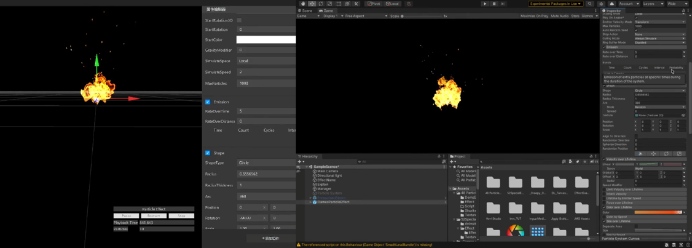692x248 pixels.
Task: Expand FlamesParticleEffect in Hierarchy
Action: (311, 202)
